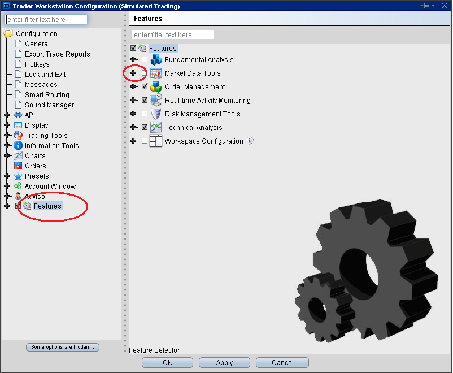This screenshot has width=453, height=373.
Task: Click the Charts icon in left tree
Action: coord(18,155)
